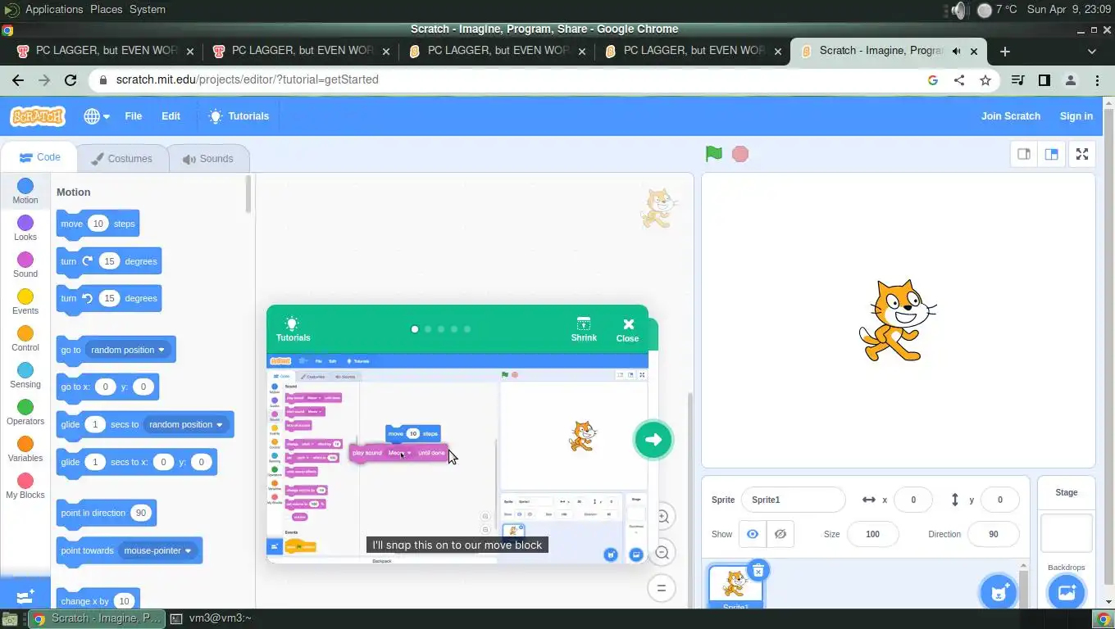Click the Choose a Sprite button
This screenshot has width=1115, height=629.
click(999, 592)
